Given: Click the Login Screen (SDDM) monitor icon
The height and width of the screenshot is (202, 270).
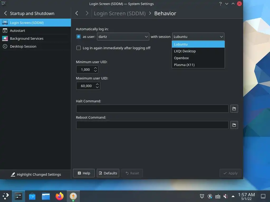Looking at the screenshot, I should pyautogui.click(x=5, y=23).
